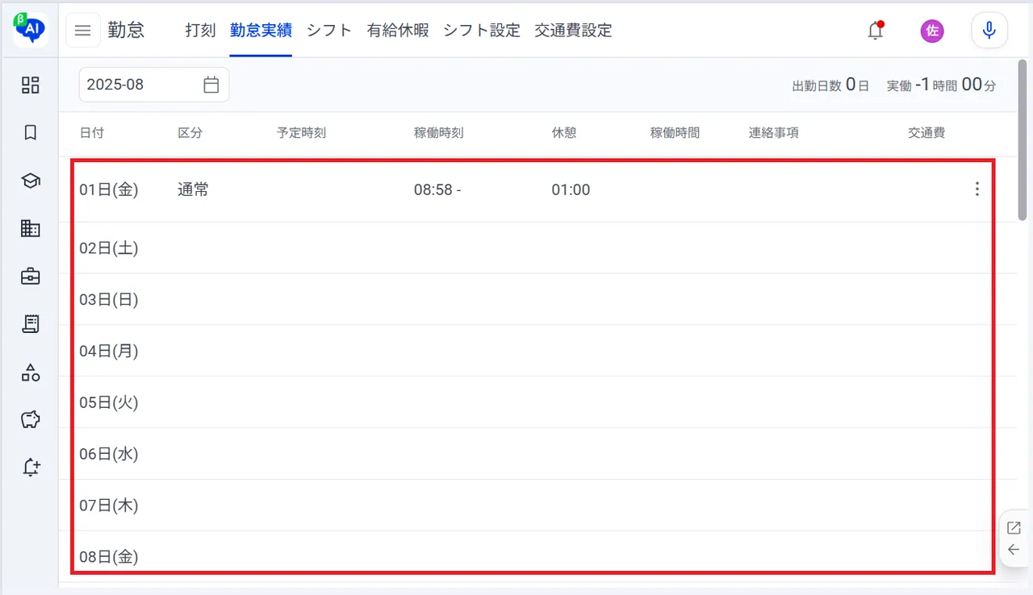Click the 勤怠 page title

point(126,31)
